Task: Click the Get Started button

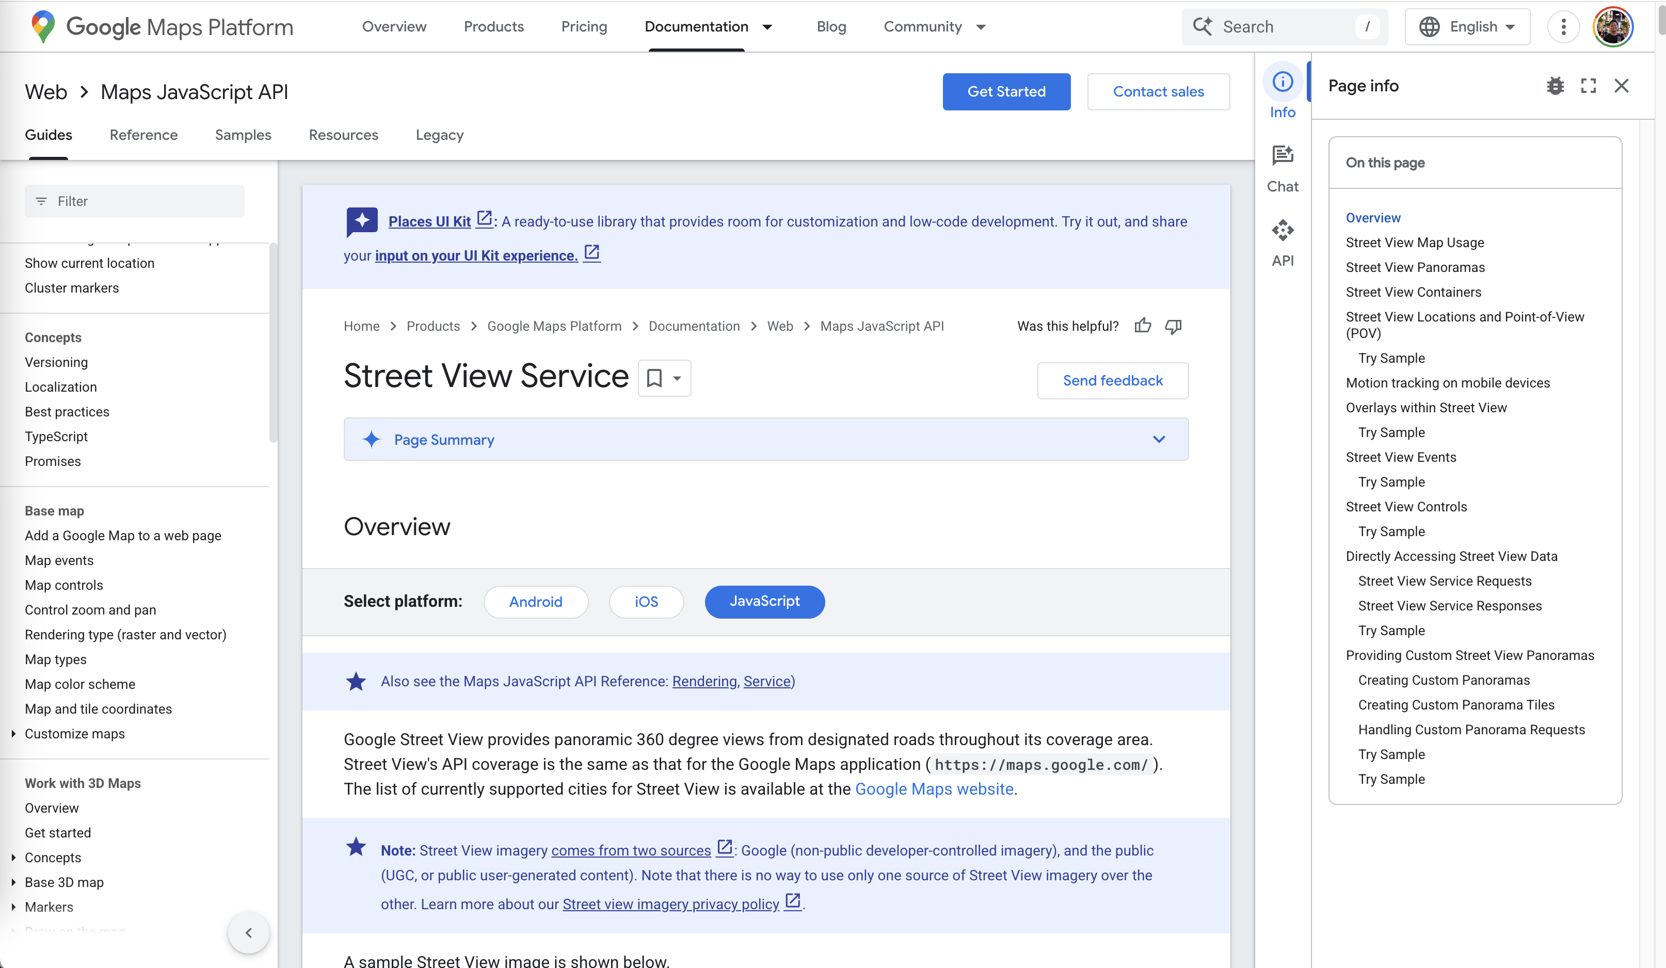Action: click(x=1005, y=92)
